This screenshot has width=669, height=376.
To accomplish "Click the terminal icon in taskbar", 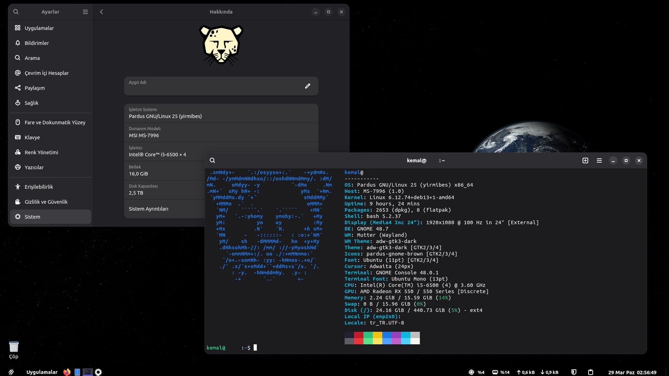I will (88, 372).
